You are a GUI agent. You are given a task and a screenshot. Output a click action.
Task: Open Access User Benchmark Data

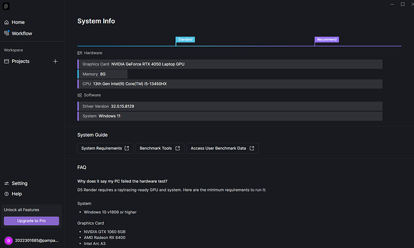tap(222, 148)
